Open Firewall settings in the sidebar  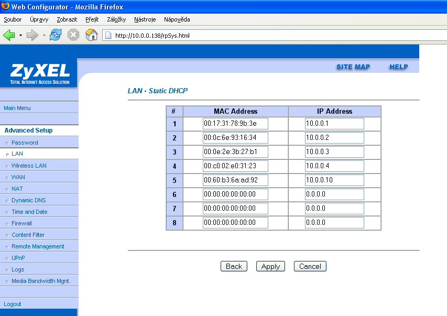coord(21,223)
